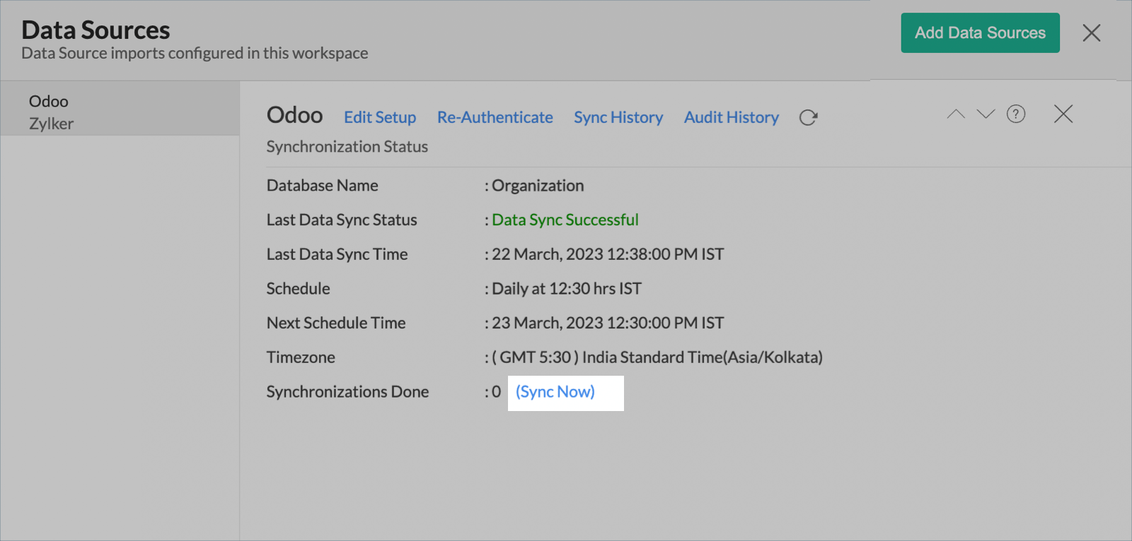Trigger Sync Now for Odoo
1132x541 pixels.
point(555,392)
